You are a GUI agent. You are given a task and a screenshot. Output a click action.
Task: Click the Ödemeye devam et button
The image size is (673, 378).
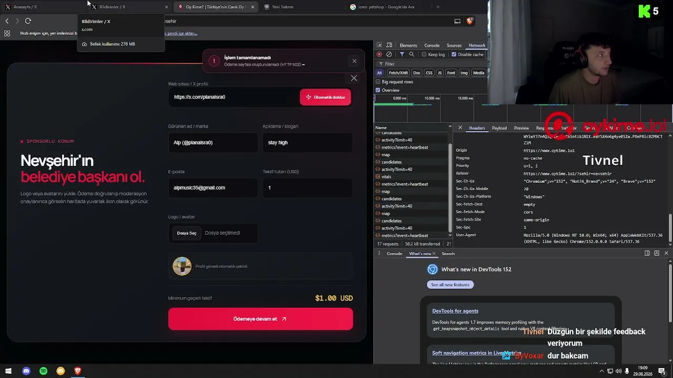tap(260, 319)
